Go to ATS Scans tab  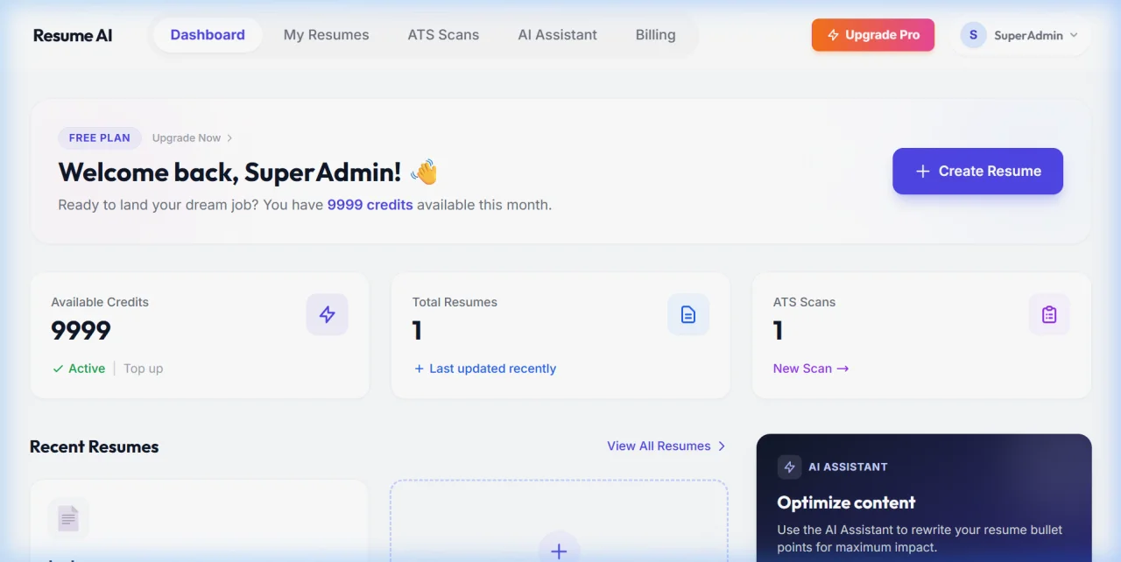pyautogui.click(x=443, y=35)
